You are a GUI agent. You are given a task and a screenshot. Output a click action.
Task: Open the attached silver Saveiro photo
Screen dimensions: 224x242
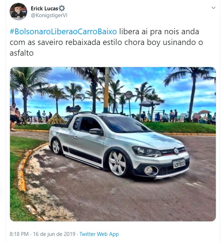pos(113,144)
